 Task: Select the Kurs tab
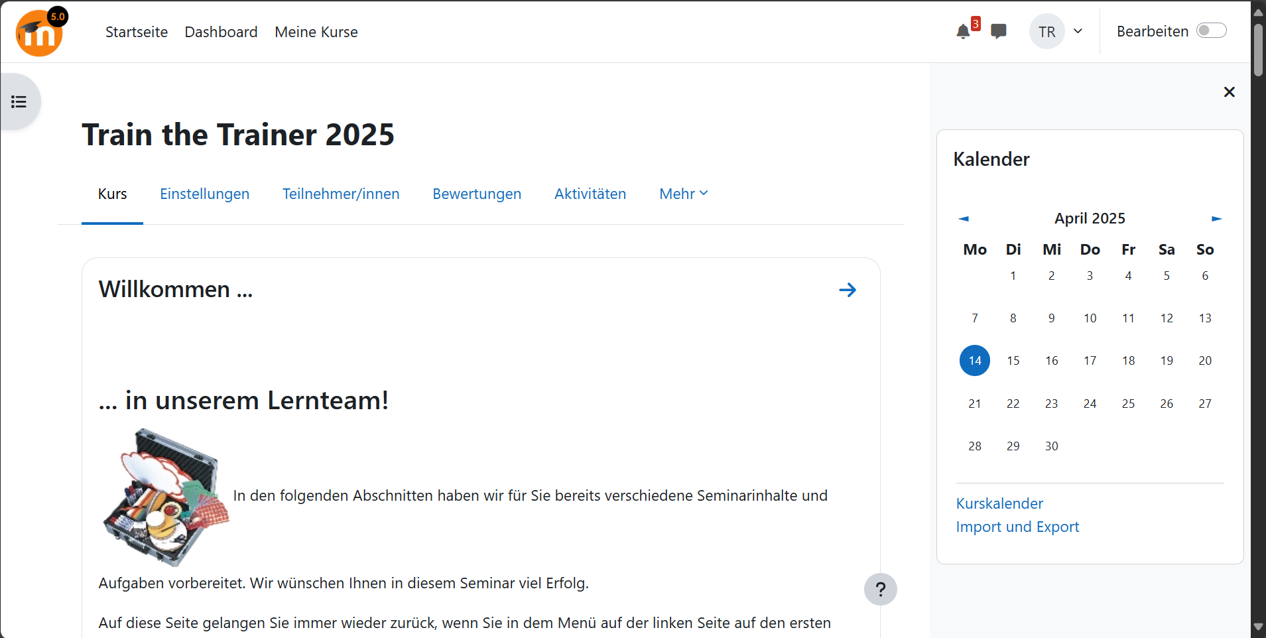(112, 194)
